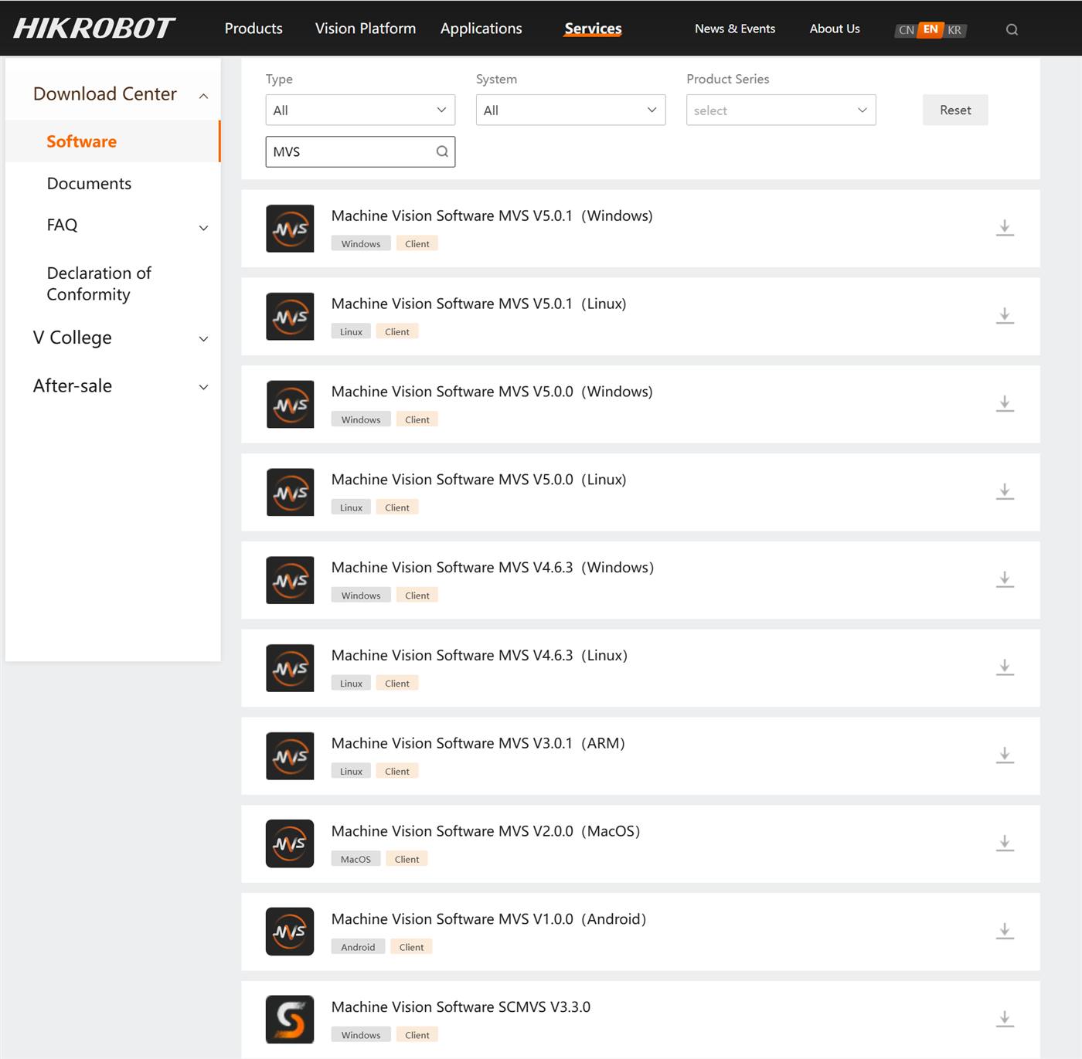This screenshot has width=1082, height=1059.
Task: Click Client tag on MVS V5.0.1 (Windows)
Action: (417, 243)
